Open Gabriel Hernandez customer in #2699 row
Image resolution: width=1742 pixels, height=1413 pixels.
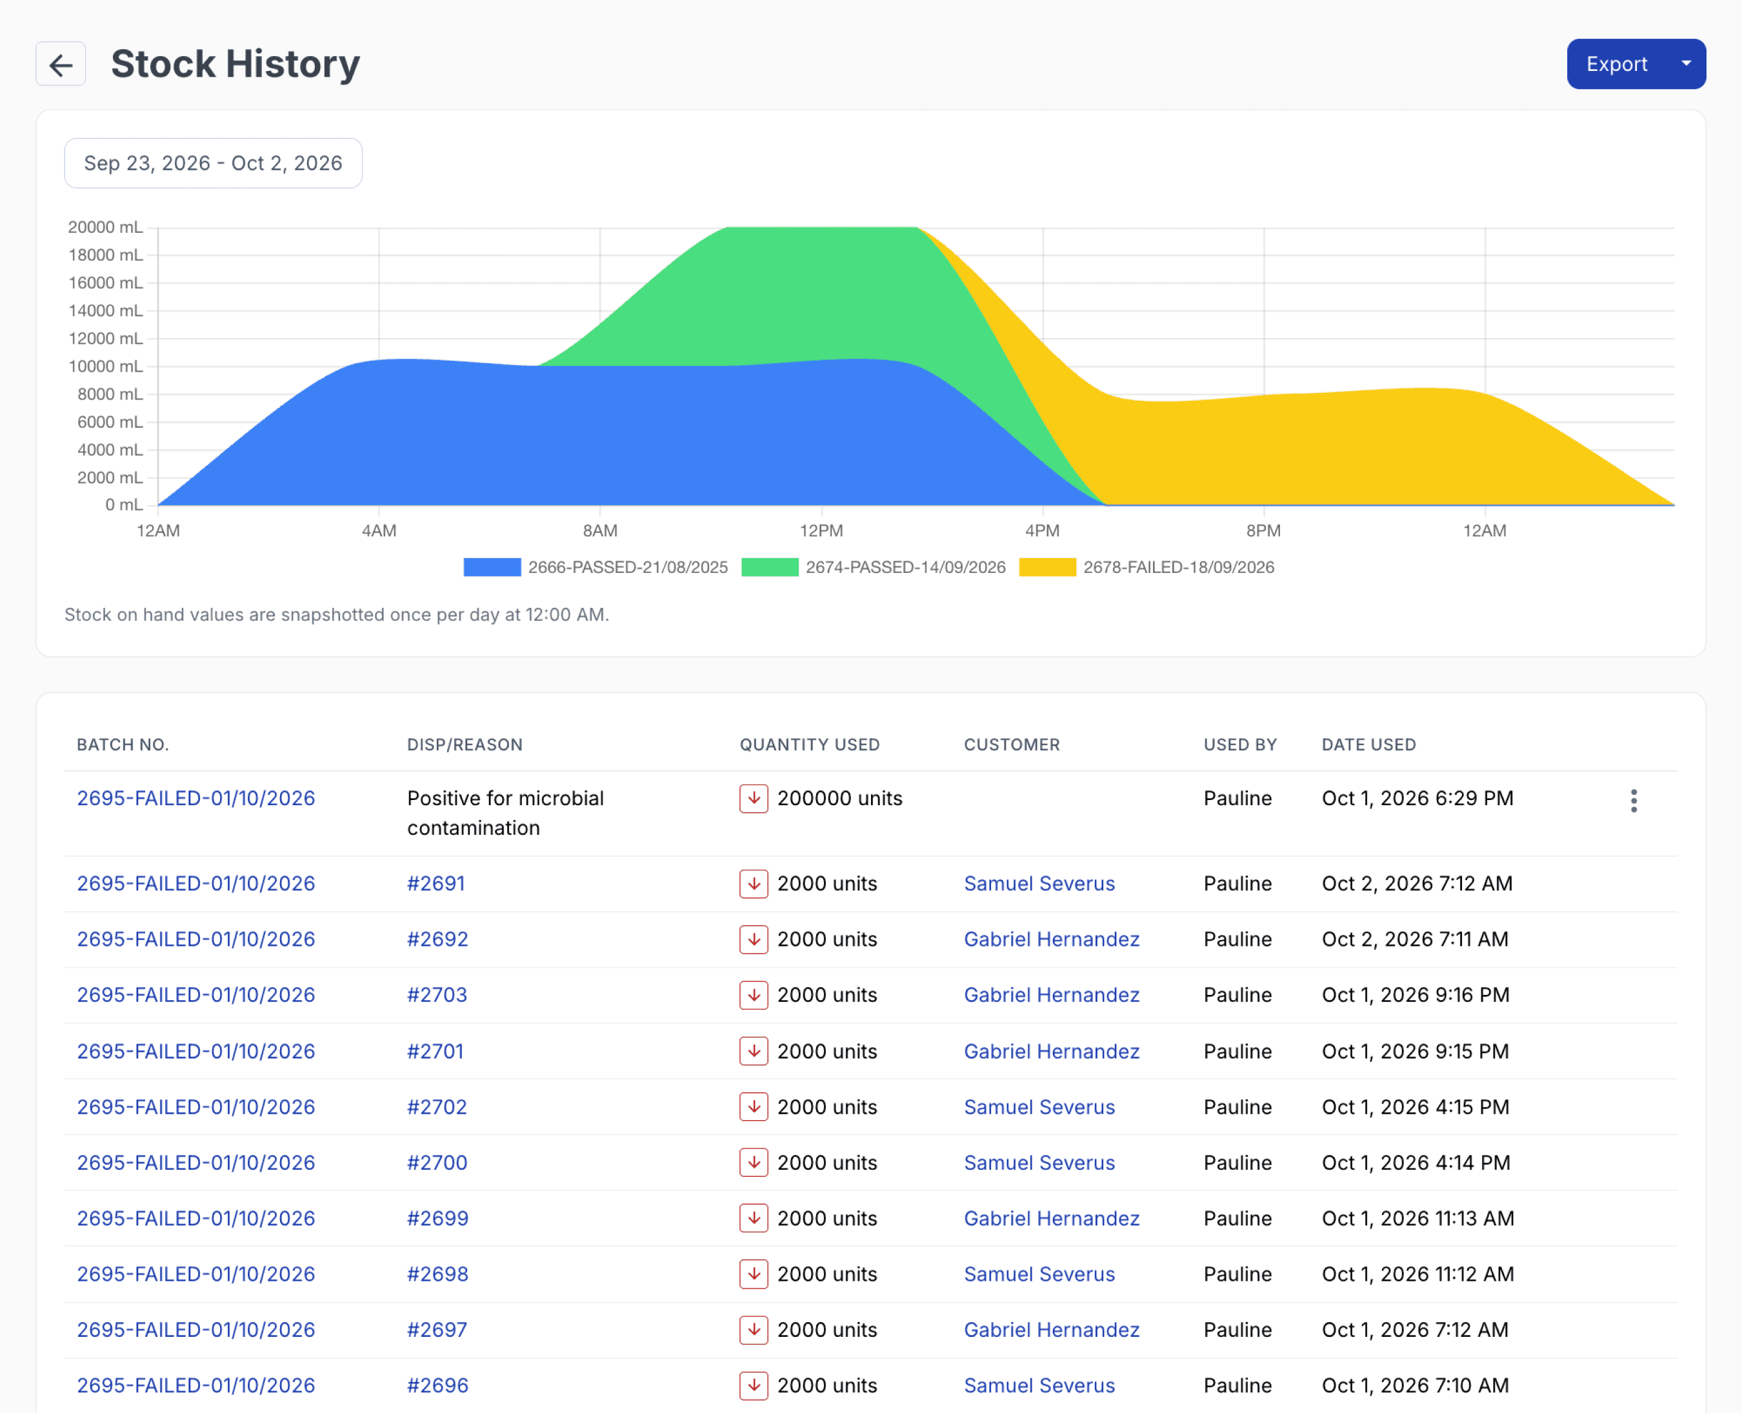point(1052,1218)
